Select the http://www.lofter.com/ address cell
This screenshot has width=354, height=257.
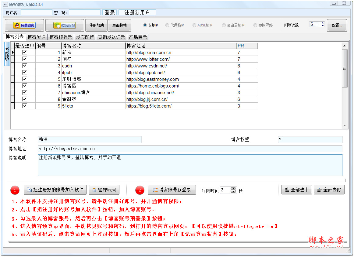pyautogui.click(x=181, y=59)
